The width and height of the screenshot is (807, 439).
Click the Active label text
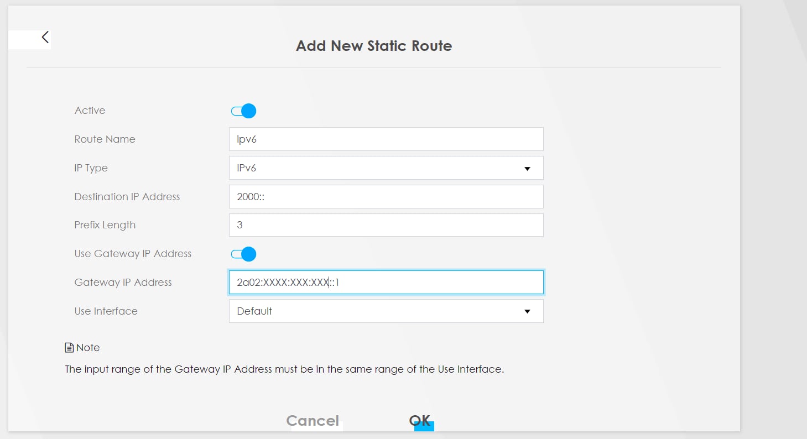coord(90,111)
